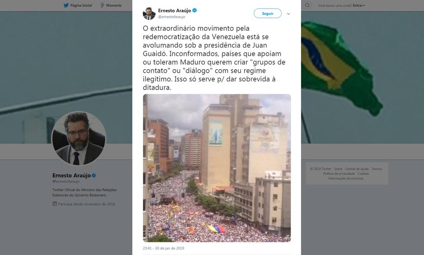Open the tweet timestamp 23:41 - 30 de jan de 2019

(x=163, y=248)
